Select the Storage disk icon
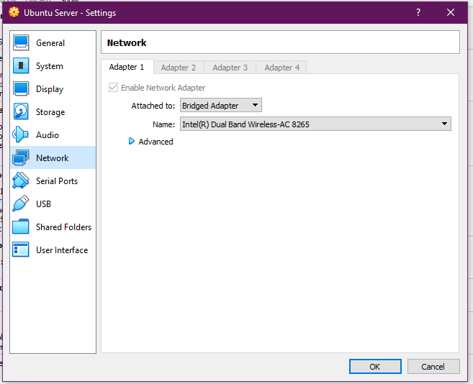Viewport: 473px width, 384px height. (21, 111)
